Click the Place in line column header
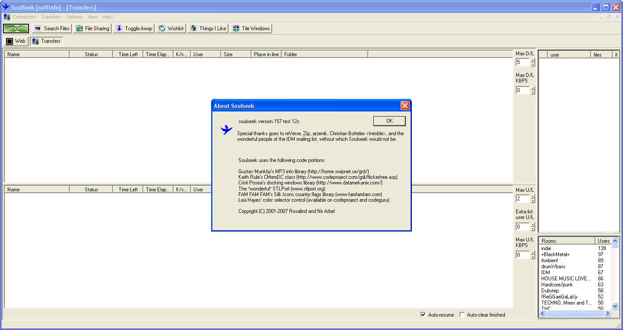Image resolution: width=623 pixels, height=330 pixels. pos(266,54)
